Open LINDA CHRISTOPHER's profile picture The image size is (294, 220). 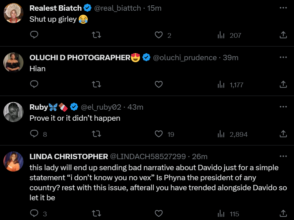[x=13, y=161]
